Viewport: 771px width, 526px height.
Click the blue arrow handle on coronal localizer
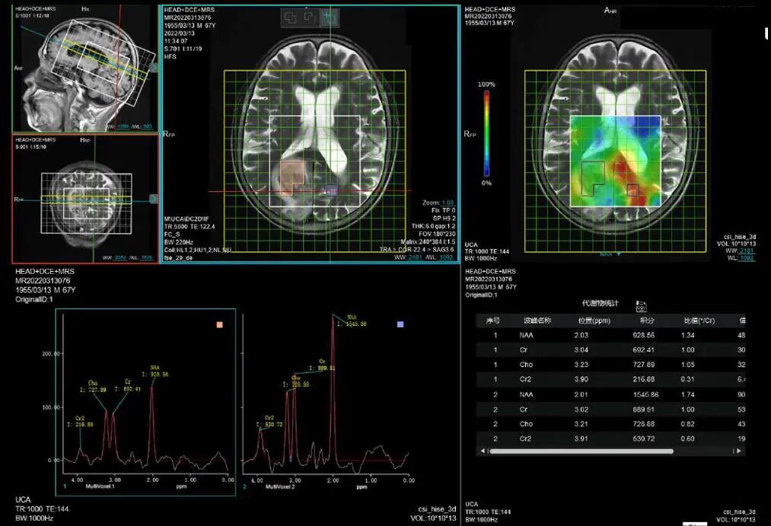click(x=154, y=199)
